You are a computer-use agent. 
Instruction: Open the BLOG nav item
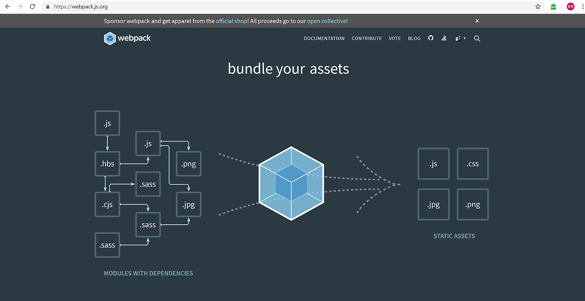pyautogui.click(x=414, y=38)
